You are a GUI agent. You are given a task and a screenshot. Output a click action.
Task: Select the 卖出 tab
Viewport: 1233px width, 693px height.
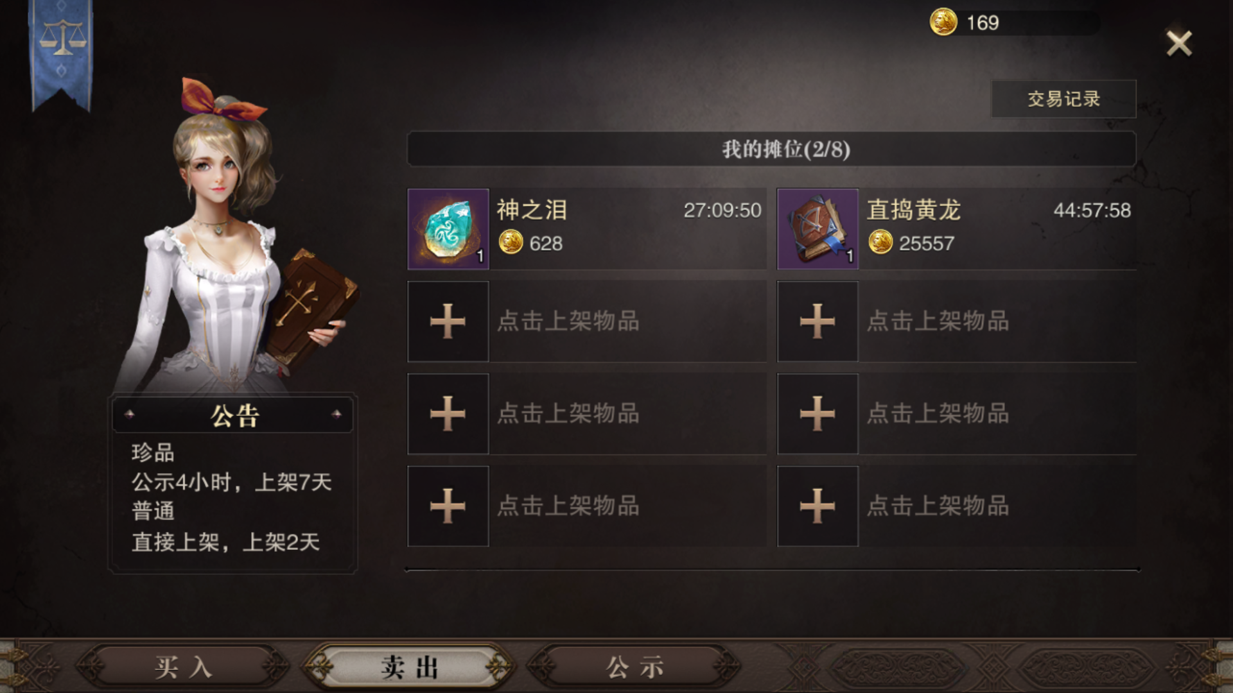(409, 667)
